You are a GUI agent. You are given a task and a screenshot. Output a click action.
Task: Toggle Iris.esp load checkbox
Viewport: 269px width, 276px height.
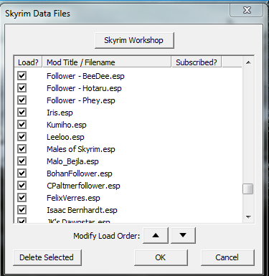22,113
